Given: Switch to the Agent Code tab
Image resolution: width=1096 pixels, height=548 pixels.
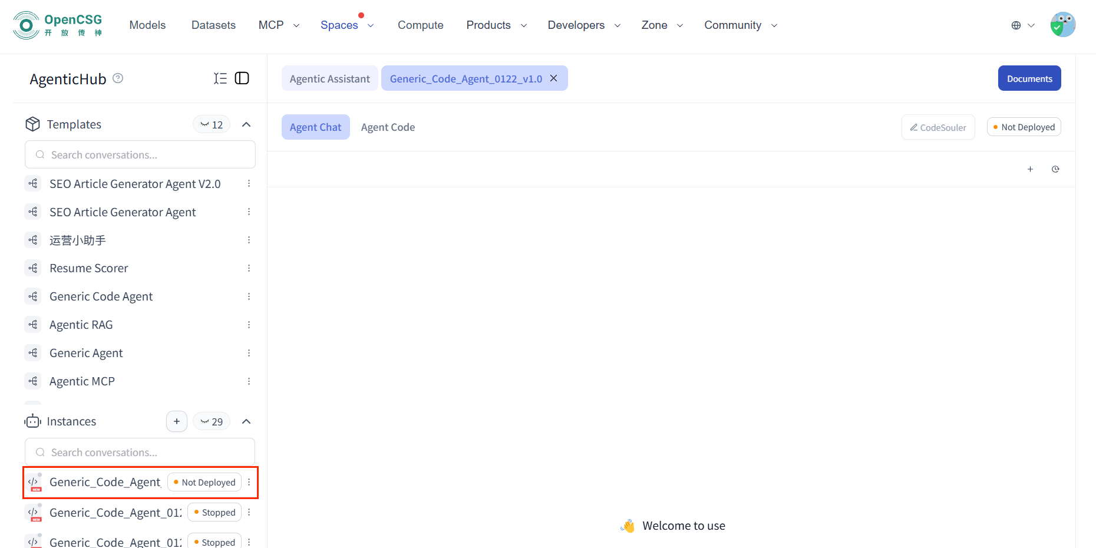Looking at the screenshot, I should (388, 127).
